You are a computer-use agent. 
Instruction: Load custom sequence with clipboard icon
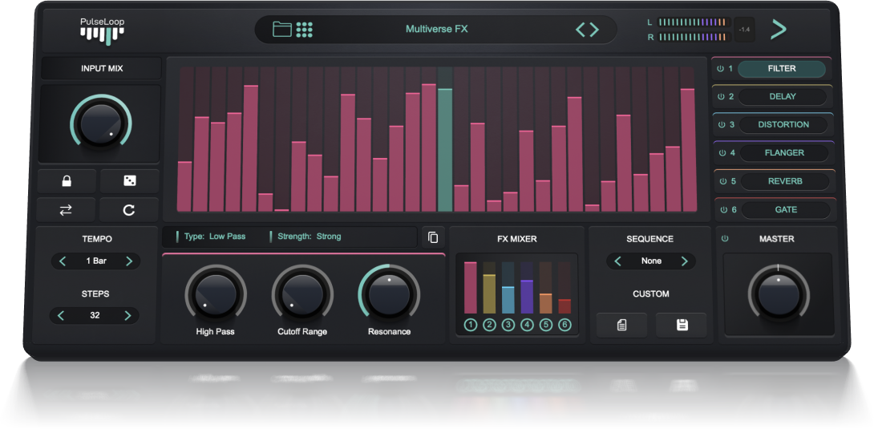[x=621, y=325]
